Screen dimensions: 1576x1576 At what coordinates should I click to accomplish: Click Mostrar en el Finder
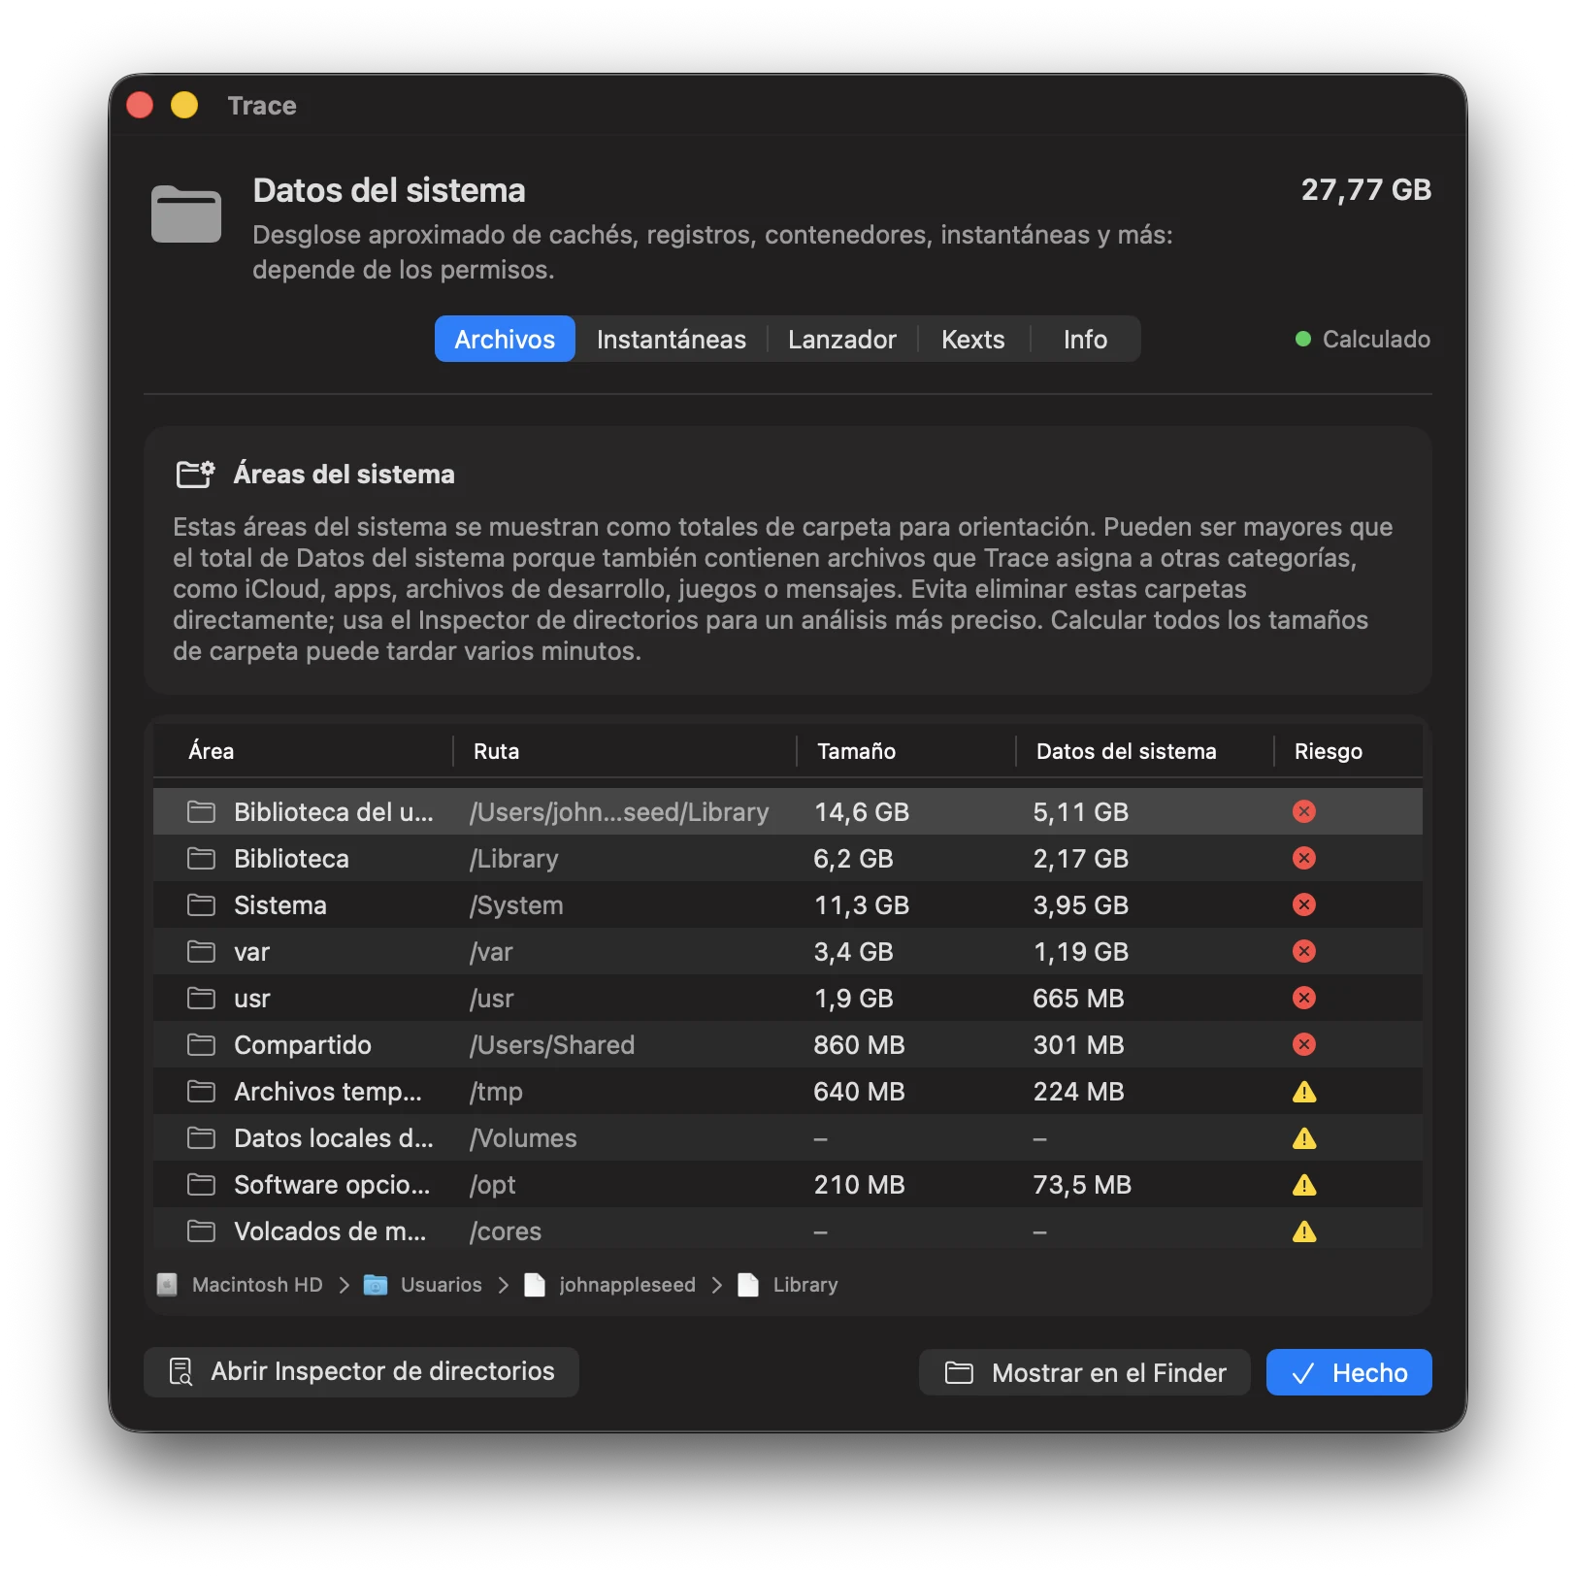[1084, 1372]
